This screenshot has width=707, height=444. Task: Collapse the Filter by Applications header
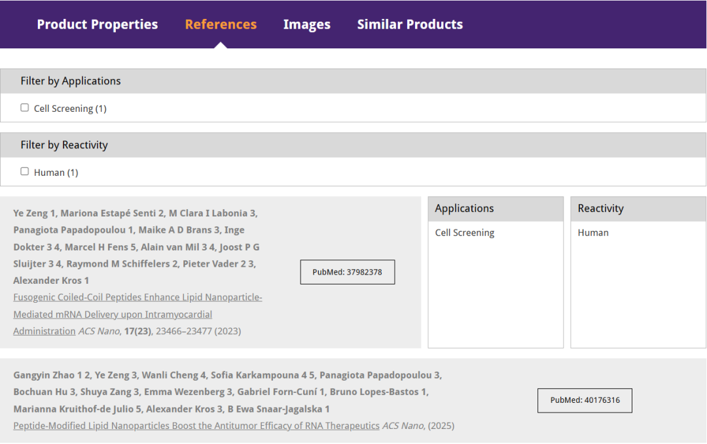pyautogui.click(x=71, y=81)
